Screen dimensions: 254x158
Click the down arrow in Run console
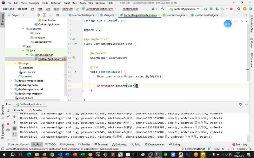(14, 123)
